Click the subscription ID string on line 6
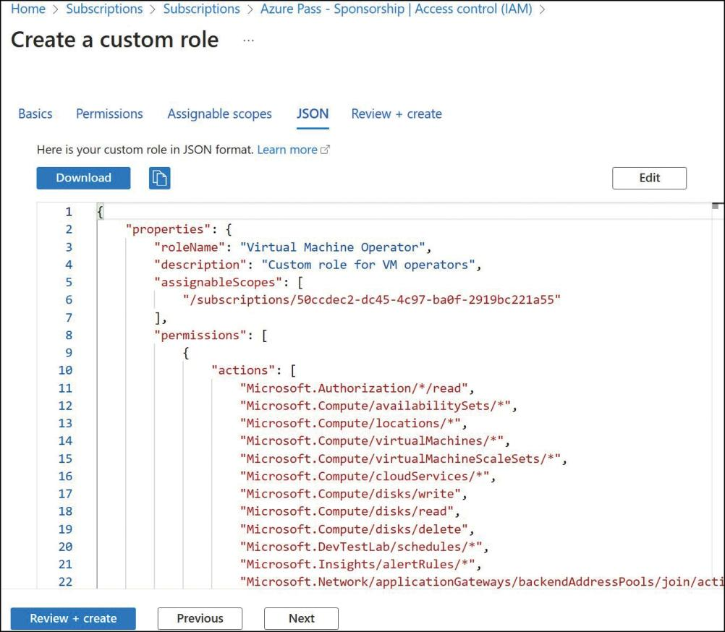The image size is (725, 632). tap(371, 300)
